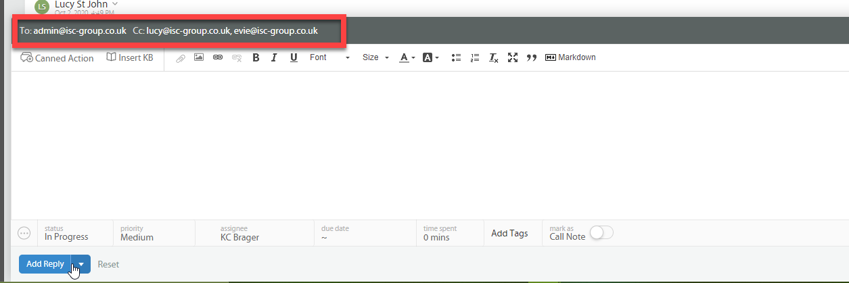Open the Size dropdown
This screenshot has width=849, height=283.
[375, 57]
